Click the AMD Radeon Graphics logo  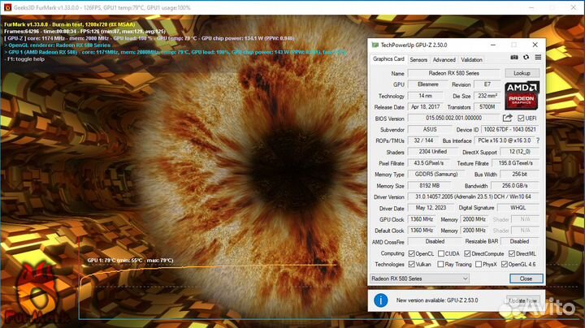[522, 96]
